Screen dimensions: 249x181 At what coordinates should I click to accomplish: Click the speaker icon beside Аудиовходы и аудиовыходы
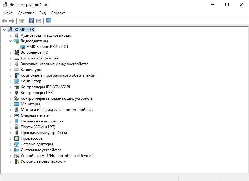17,35
